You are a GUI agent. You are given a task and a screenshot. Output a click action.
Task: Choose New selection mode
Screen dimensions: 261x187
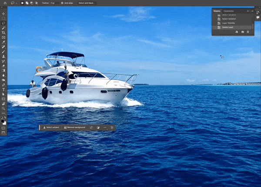click(22, 3)
